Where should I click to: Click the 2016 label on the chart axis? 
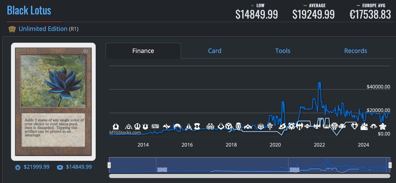(187, 145)
